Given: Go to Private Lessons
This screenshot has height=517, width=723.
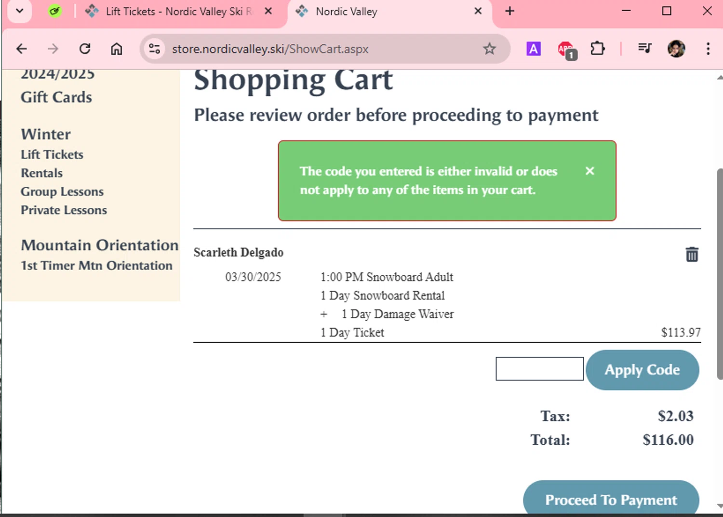Looking at the screenshot, I should pyautogui.click(x=64, y=210).
